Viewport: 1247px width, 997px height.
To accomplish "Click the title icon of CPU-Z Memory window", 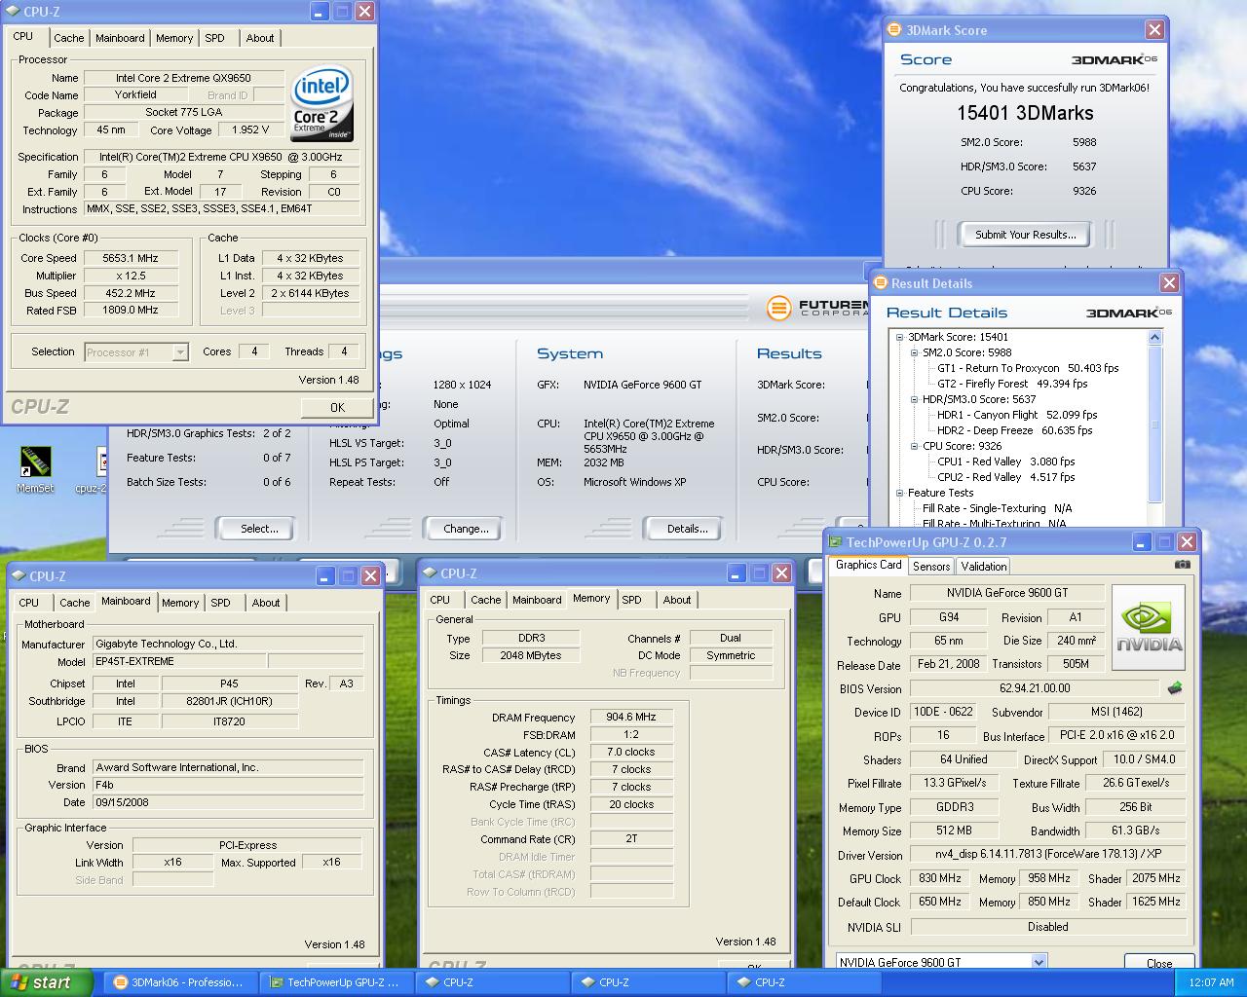I will (x=430, y=573).
